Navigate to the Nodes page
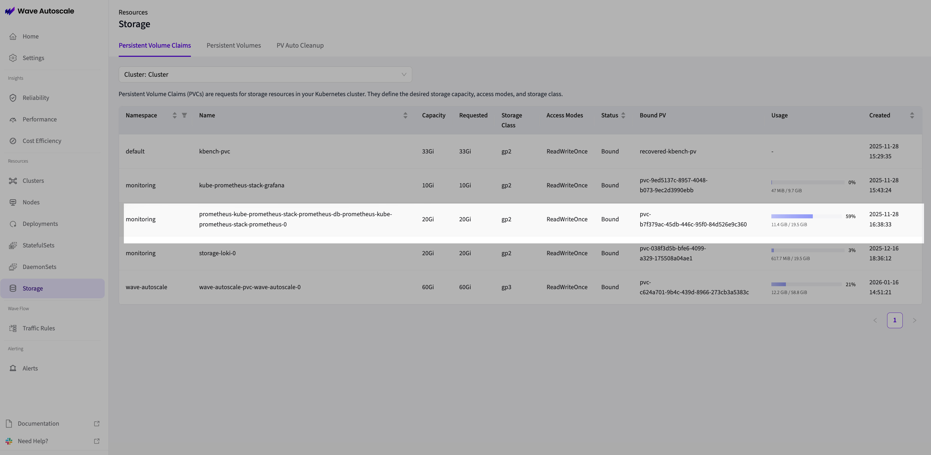This screenshot has height=455, width=931. point(52,202)
